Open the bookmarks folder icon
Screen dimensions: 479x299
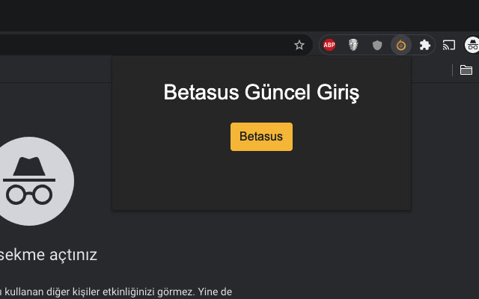point(466,70)
